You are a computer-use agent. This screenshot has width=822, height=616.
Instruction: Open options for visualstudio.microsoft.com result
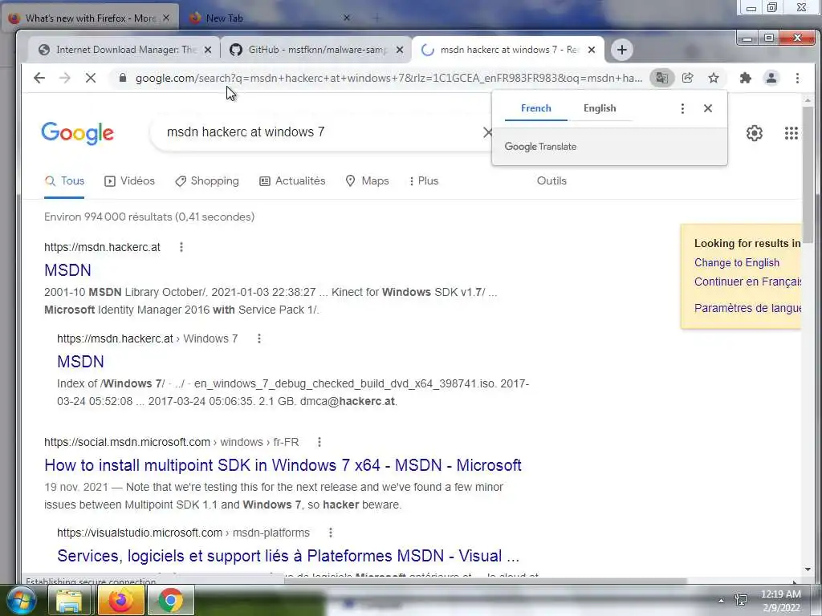330,533
